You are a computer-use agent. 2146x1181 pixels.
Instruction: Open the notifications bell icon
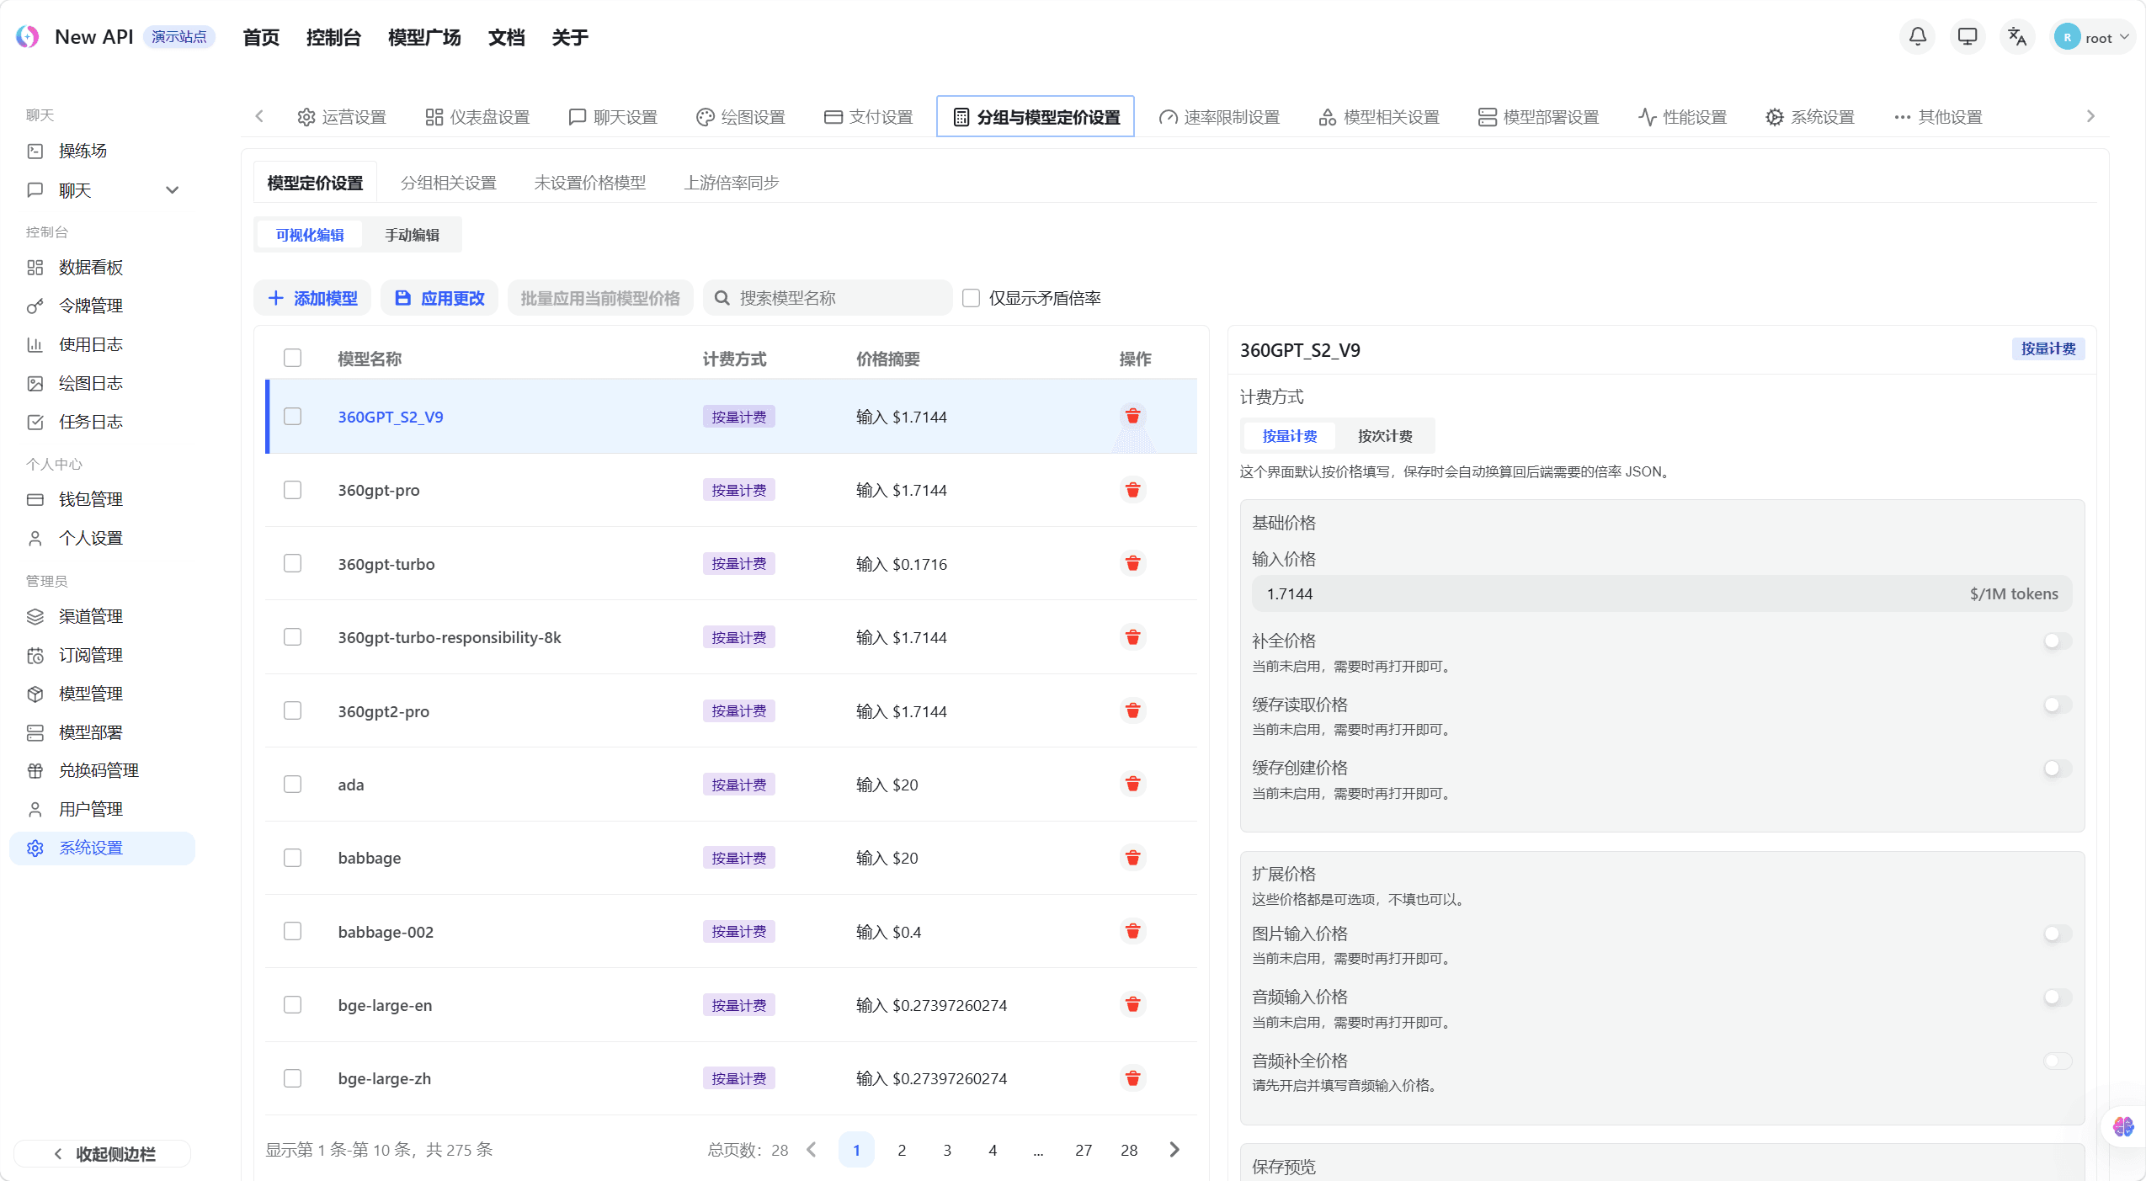click(x=1916, y=37)
